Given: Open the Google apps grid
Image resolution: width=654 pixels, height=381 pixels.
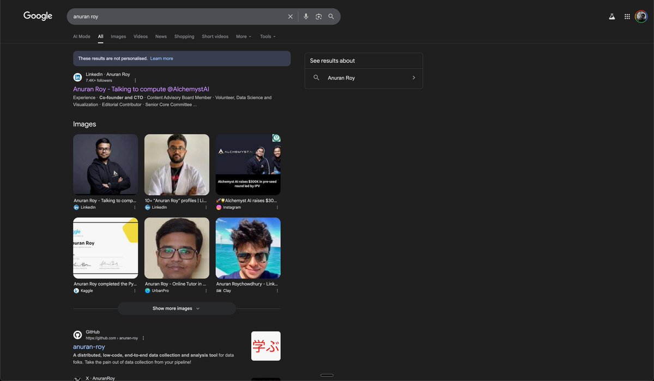Looking at the screenshot, I should tap(627, 17).
